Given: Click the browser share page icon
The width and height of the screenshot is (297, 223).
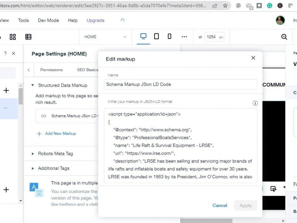Looking at the screenshot, I should point(215,6).
